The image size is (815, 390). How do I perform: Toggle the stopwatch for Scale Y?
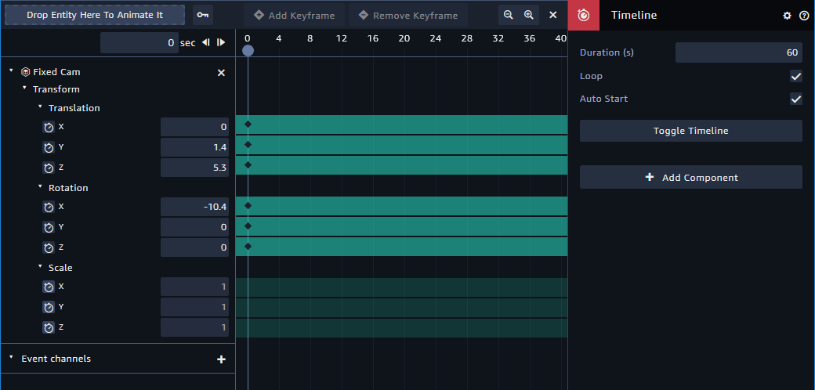tap(49, 308)
